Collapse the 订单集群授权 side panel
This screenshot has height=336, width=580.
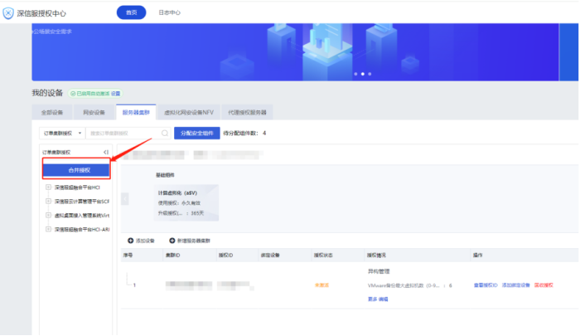point(105,153)
